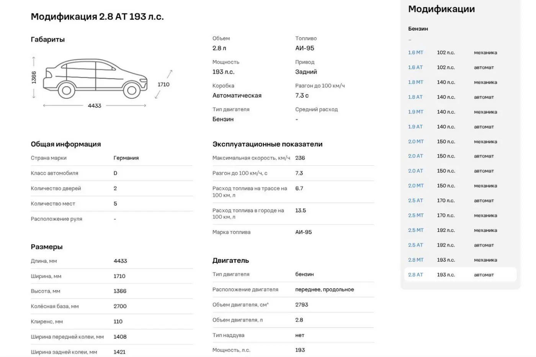Select the highlighted 2.8 AT modification link
Screen dimensions: 536x357
point(415,275)
